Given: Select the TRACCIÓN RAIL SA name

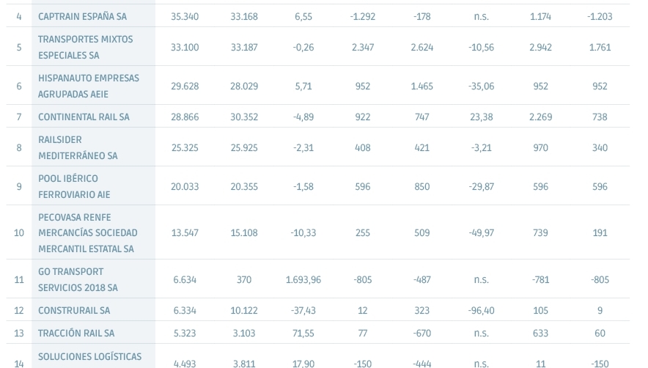Looking at the screenshot, I should [76, 334].
